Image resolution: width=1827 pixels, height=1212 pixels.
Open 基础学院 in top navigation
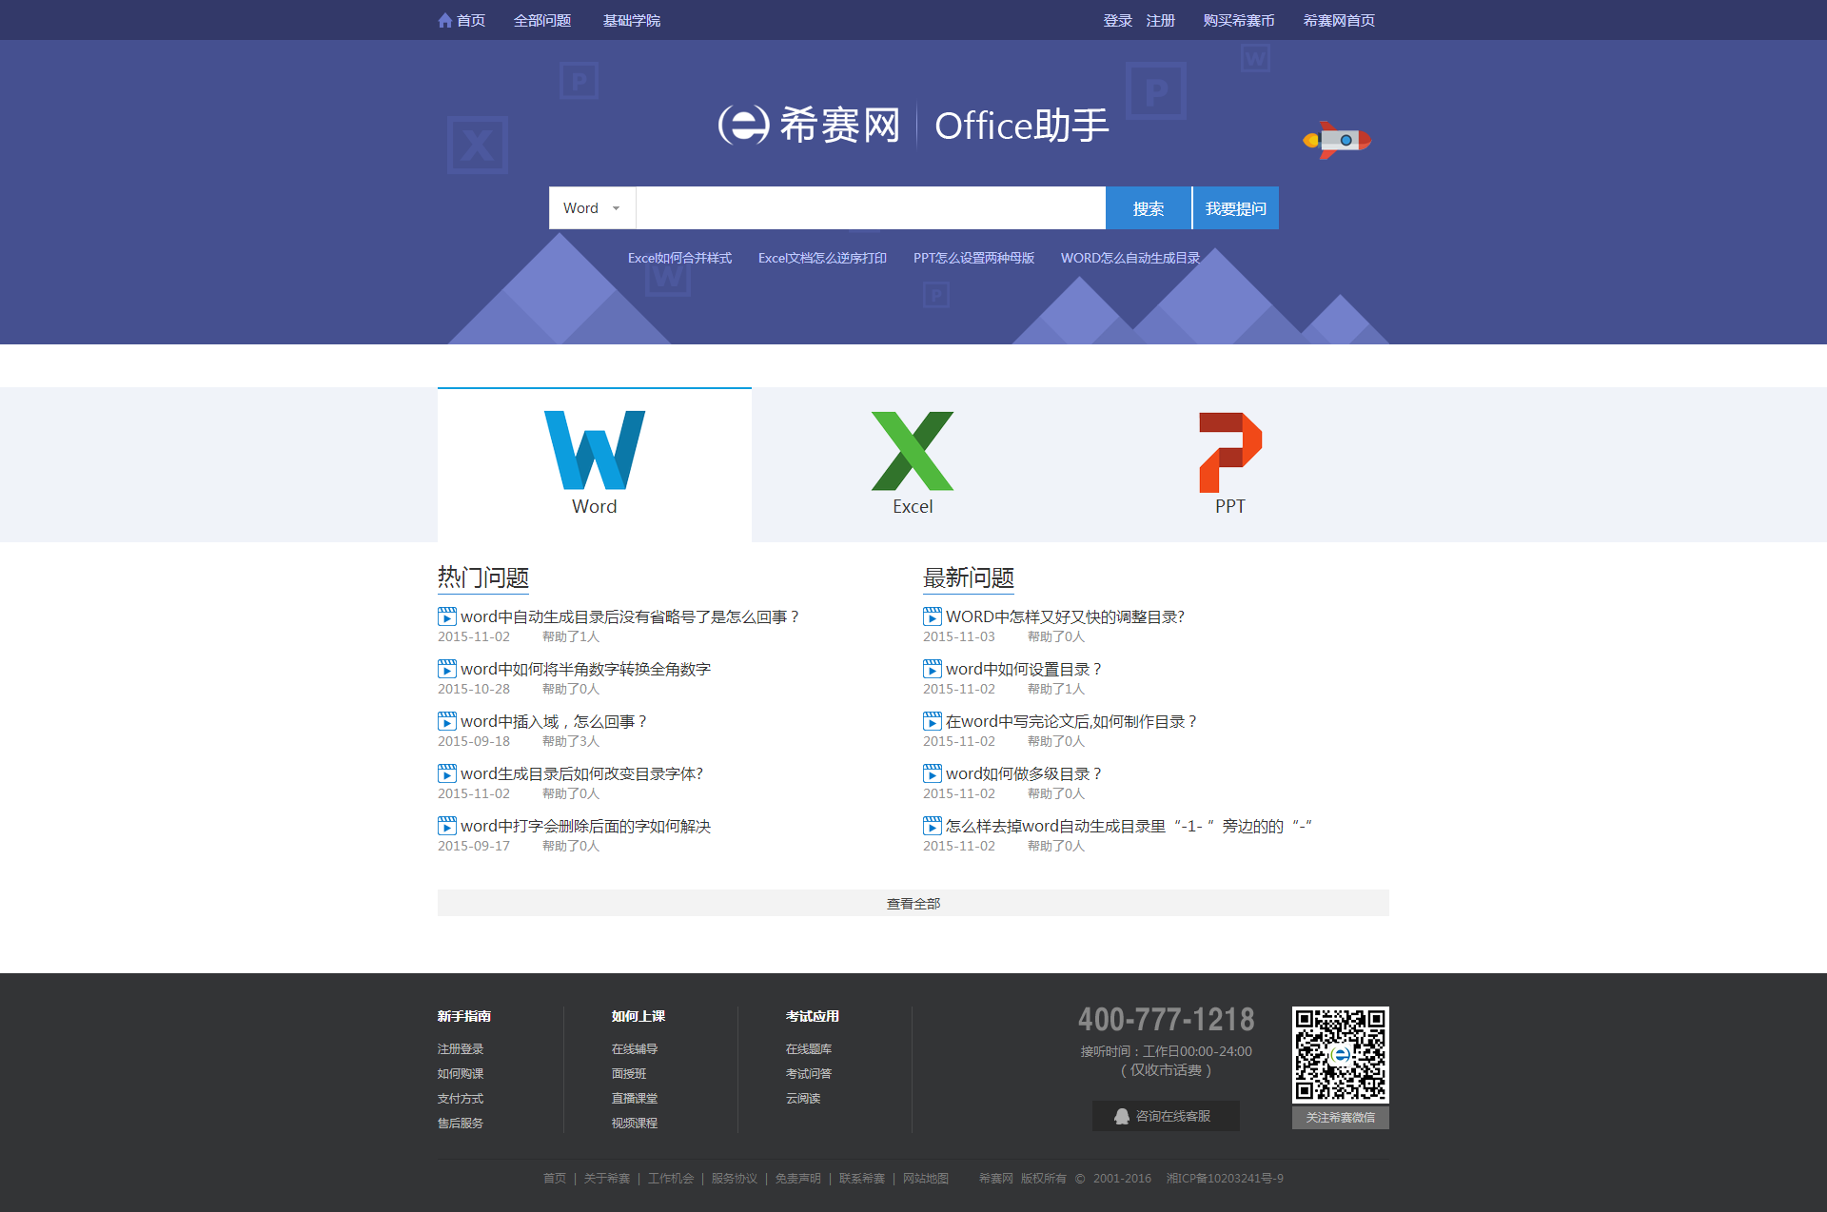632,20
